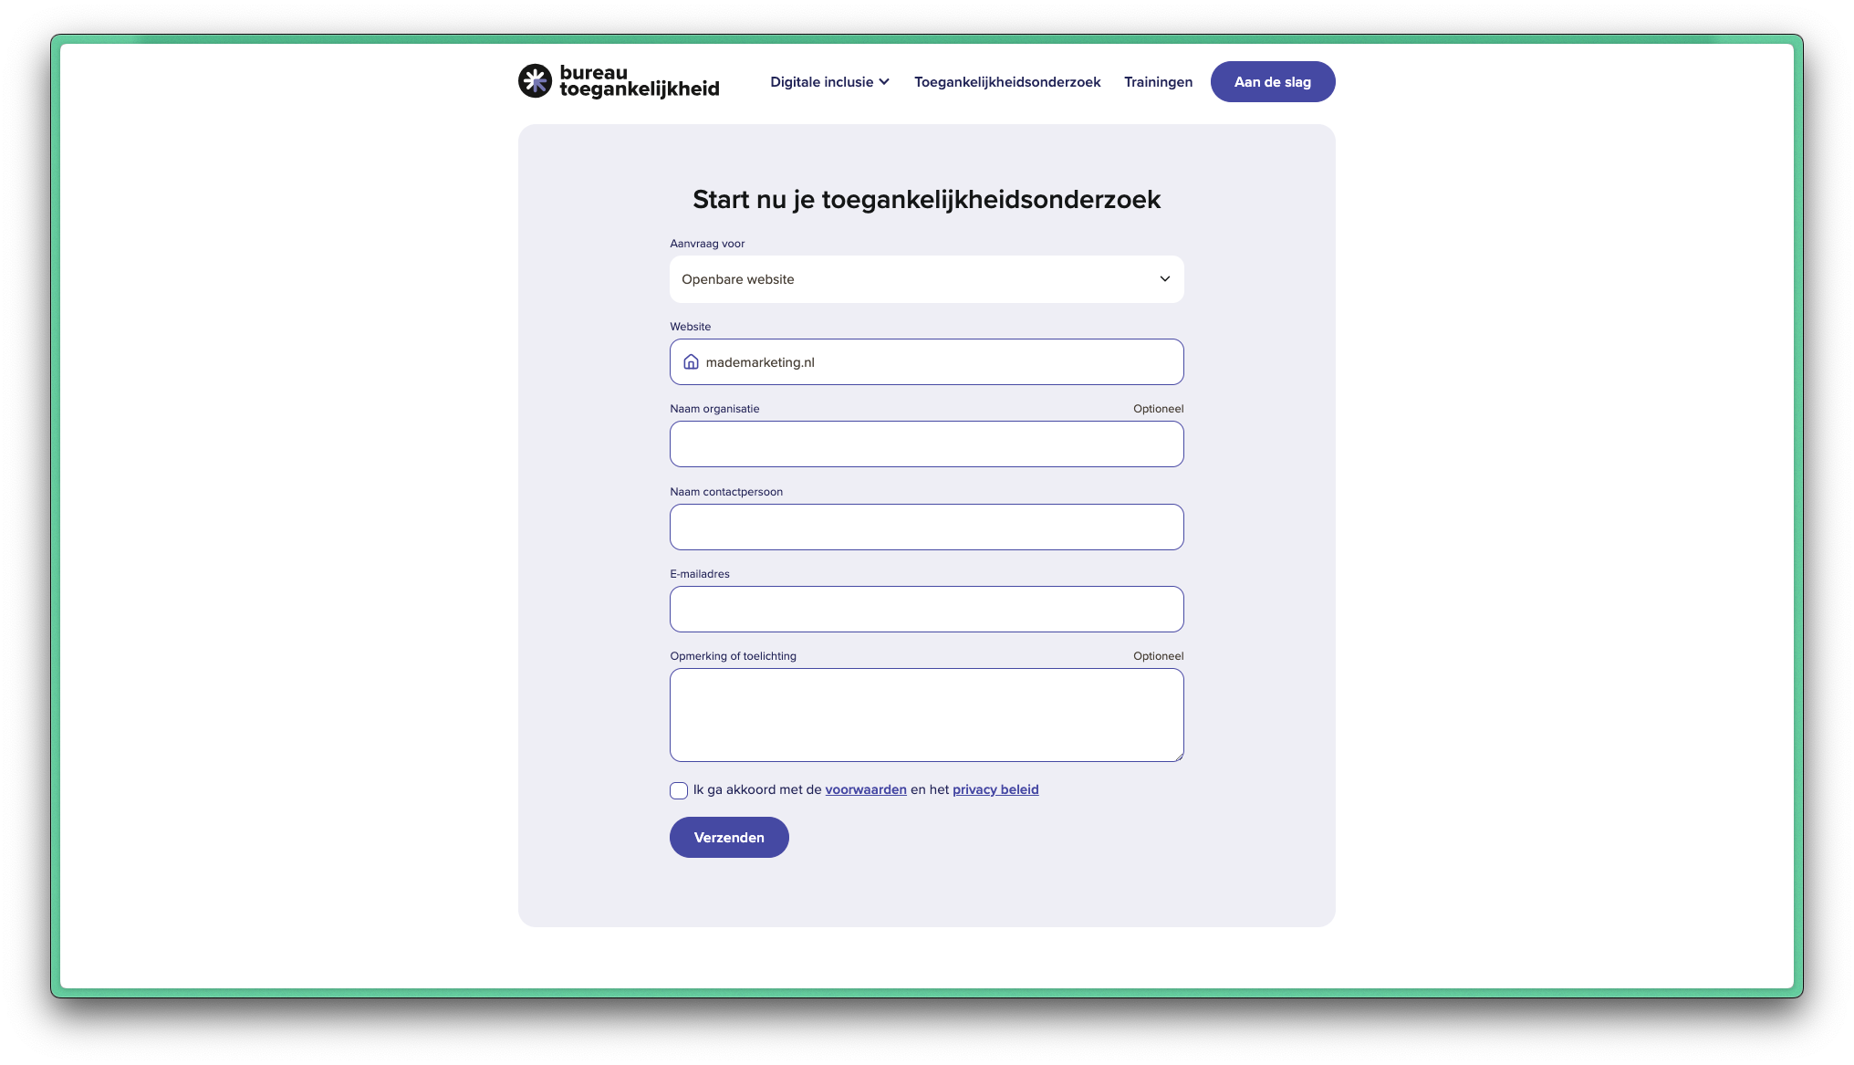Open the privacy beleid link
The width and height of the screenshot is (1854, 1065).
(x=995, y=789)
